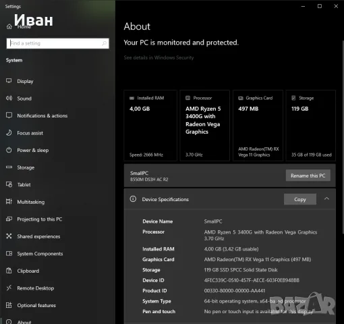
Task: Click B550M DS3H AC R2 model text
Action: (x=149, y=180)
